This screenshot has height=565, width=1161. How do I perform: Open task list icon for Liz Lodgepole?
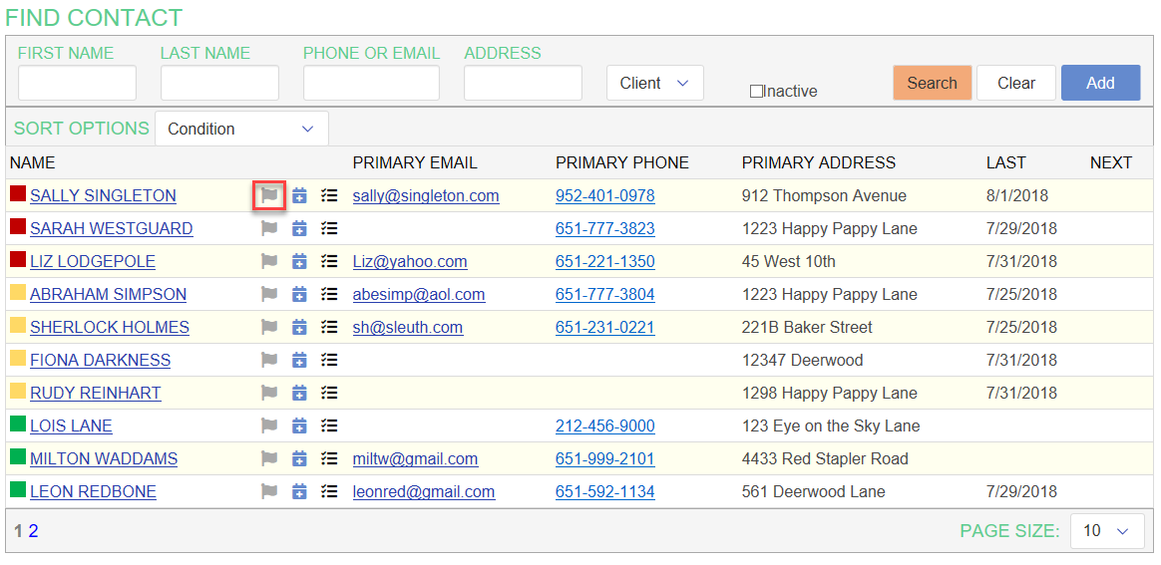(x=329, y=262)
